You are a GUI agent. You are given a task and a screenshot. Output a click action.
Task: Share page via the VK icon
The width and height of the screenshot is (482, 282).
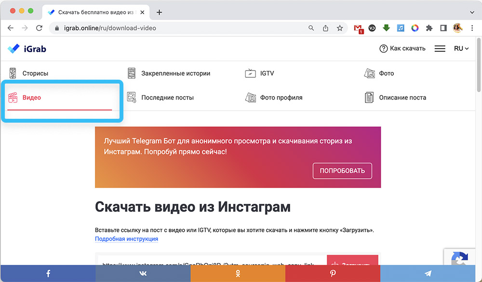pyautogui.click(x=143, y=273)
